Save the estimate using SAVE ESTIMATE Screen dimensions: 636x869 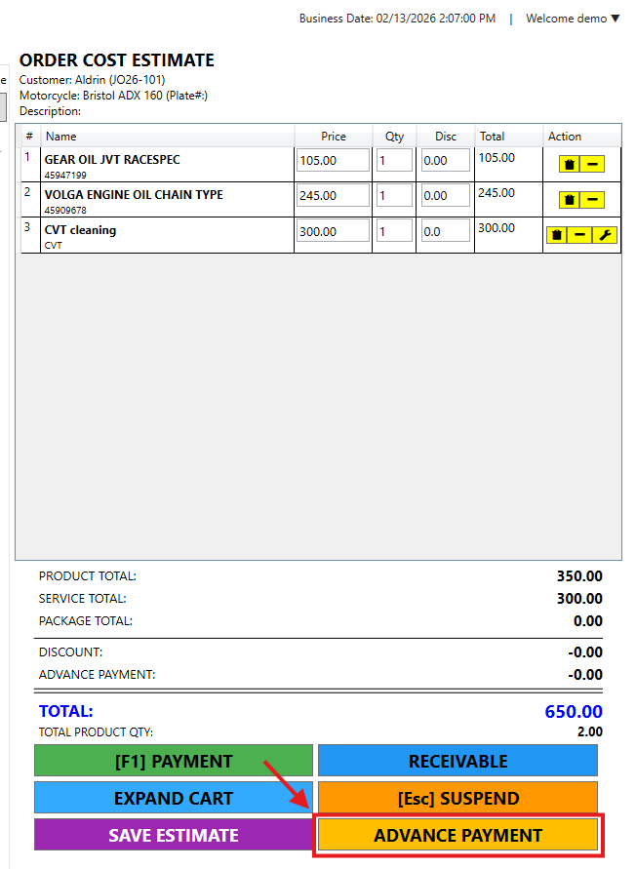174,835
